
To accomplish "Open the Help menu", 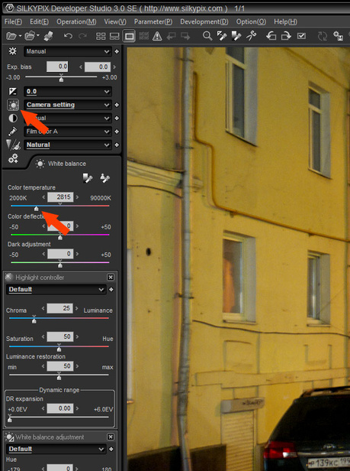I will (285, 21).
